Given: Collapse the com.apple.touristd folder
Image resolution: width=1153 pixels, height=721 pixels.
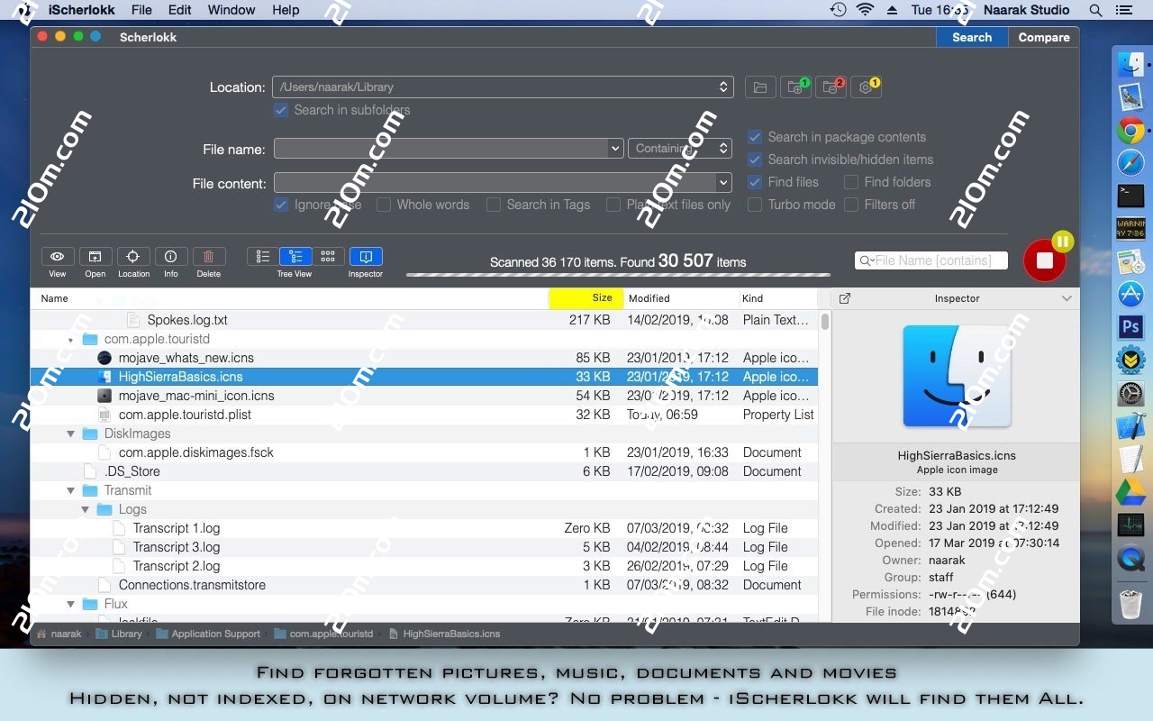Looking at the screenshot, I should click(x=70, y=340).
